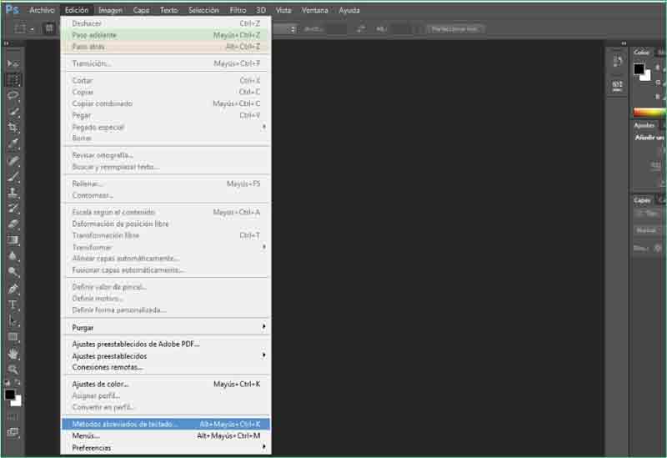This screenshot has width=667, height=458.
Task: Click the Perfeccionar borde button
Action: [455, 28]
